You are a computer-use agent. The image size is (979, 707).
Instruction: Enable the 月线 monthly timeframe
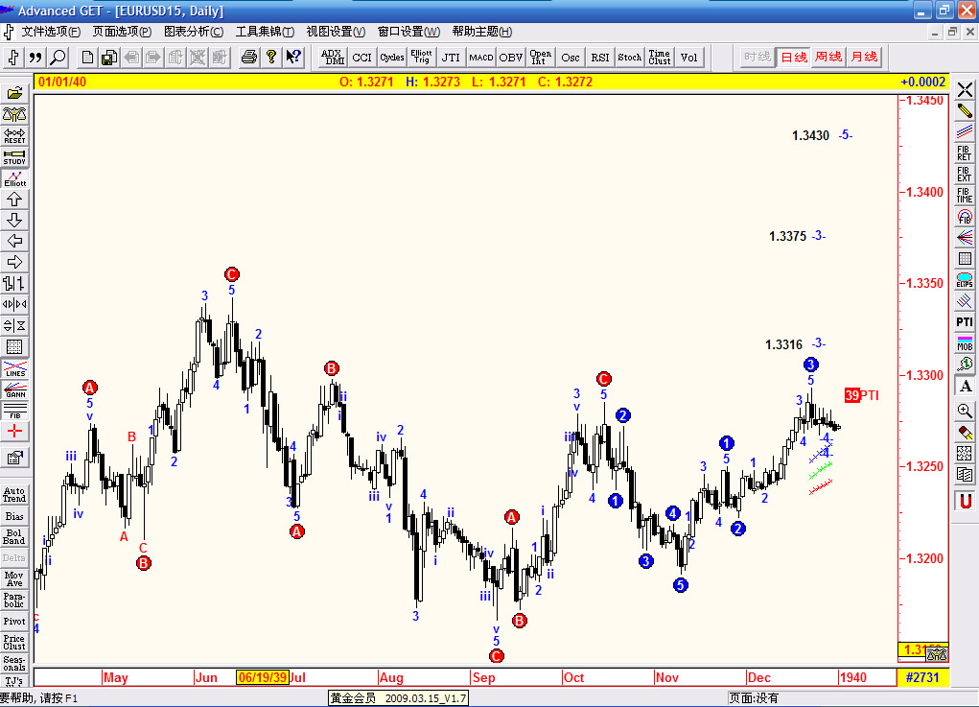pyautogui.click(x=864, y=57)
